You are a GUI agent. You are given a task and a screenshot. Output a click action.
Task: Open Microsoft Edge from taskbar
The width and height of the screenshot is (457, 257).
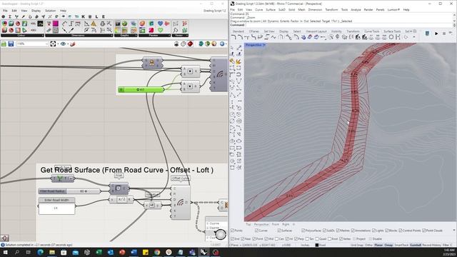coord(40,252)
